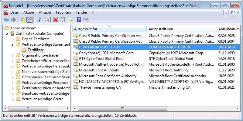243x121 pixels.
Task: Click the Back arrow toolbar icon
Action: point(6,20)
